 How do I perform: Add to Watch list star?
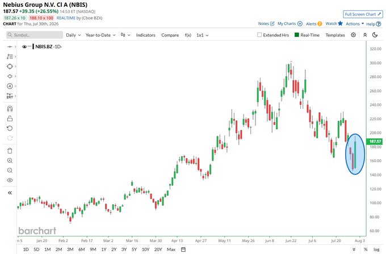coord(334,23)
